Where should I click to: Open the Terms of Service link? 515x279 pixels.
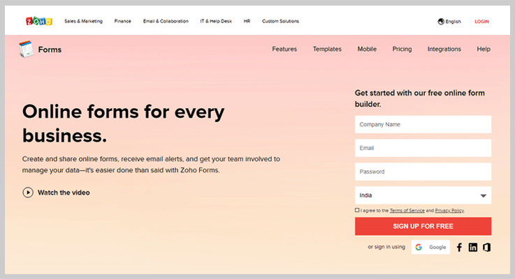point(407,211)
